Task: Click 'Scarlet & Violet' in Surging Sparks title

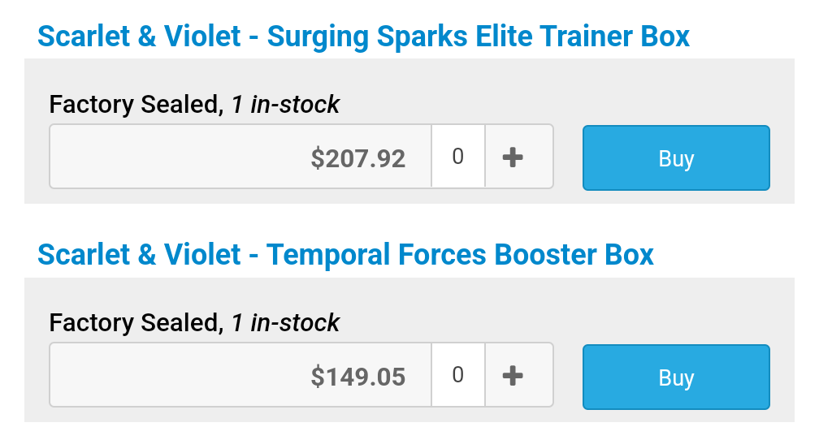Action: pyautogui.click(x=139, y=37)
